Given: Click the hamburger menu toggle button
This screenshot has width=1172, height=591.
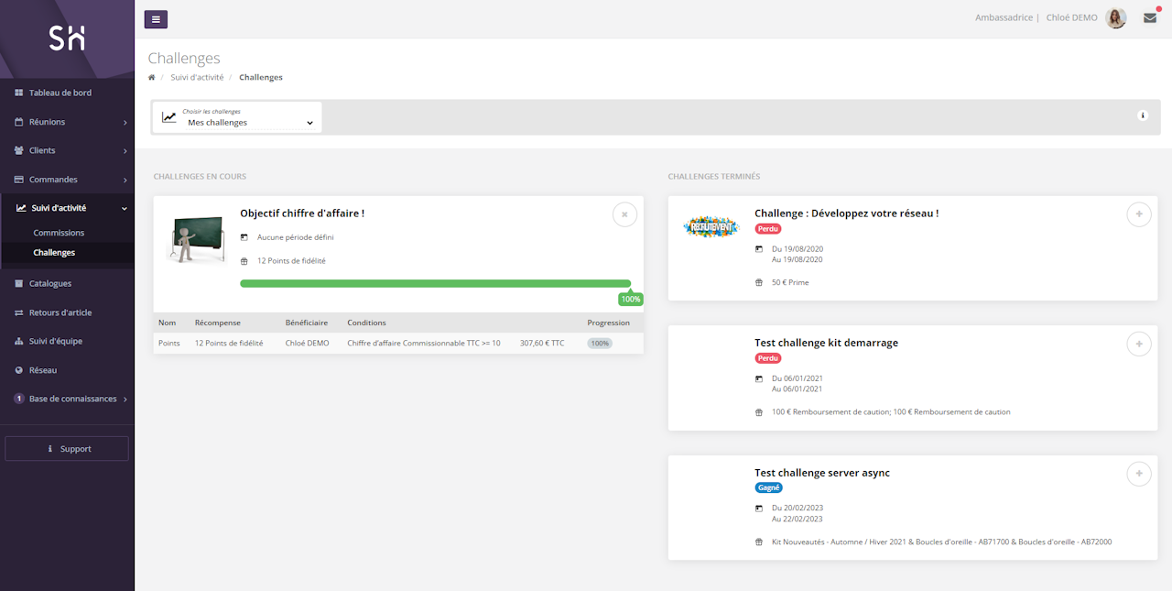Looking at the screenshot, I should pyautogui.click(x=156, y=18).
